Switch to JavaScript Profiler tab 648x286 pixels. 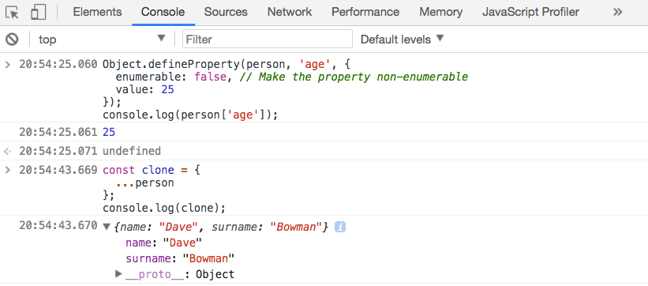click(x=530, y=12)
